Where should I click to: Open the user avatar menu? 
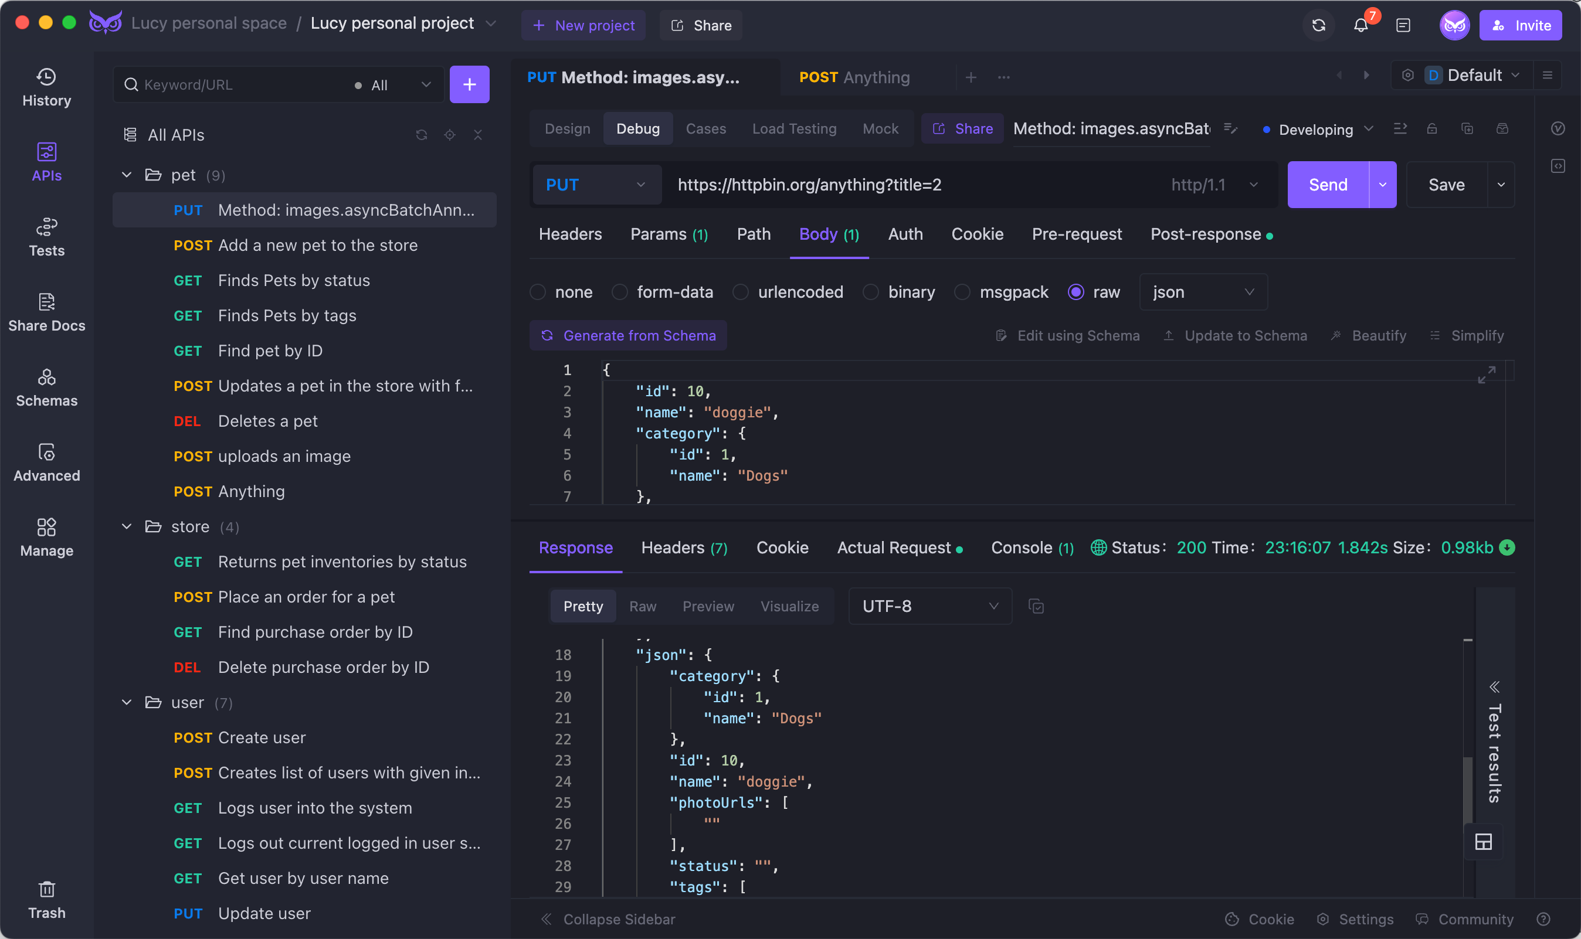[1454, 25]
